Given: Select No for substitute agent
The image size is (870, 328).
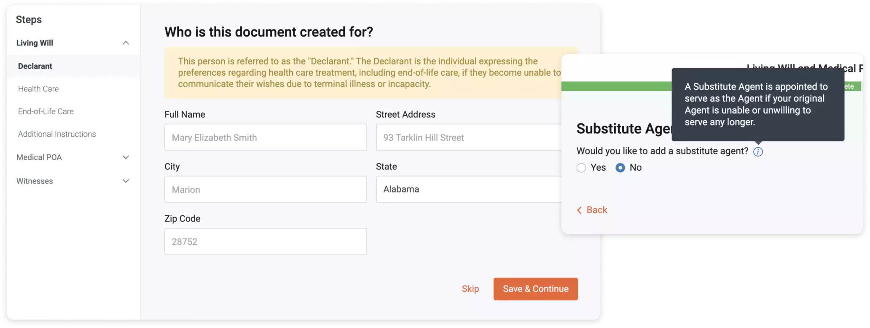Looking at the screenshot, I should click(x=620, y=168).
